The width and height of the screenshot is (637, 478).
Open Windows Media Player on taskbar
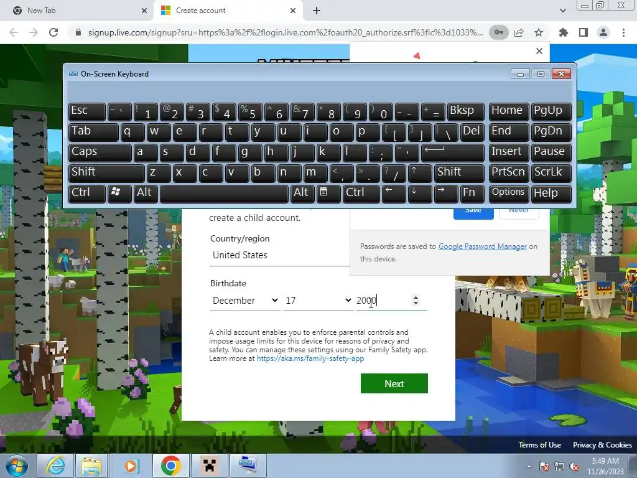click(131, 466)
